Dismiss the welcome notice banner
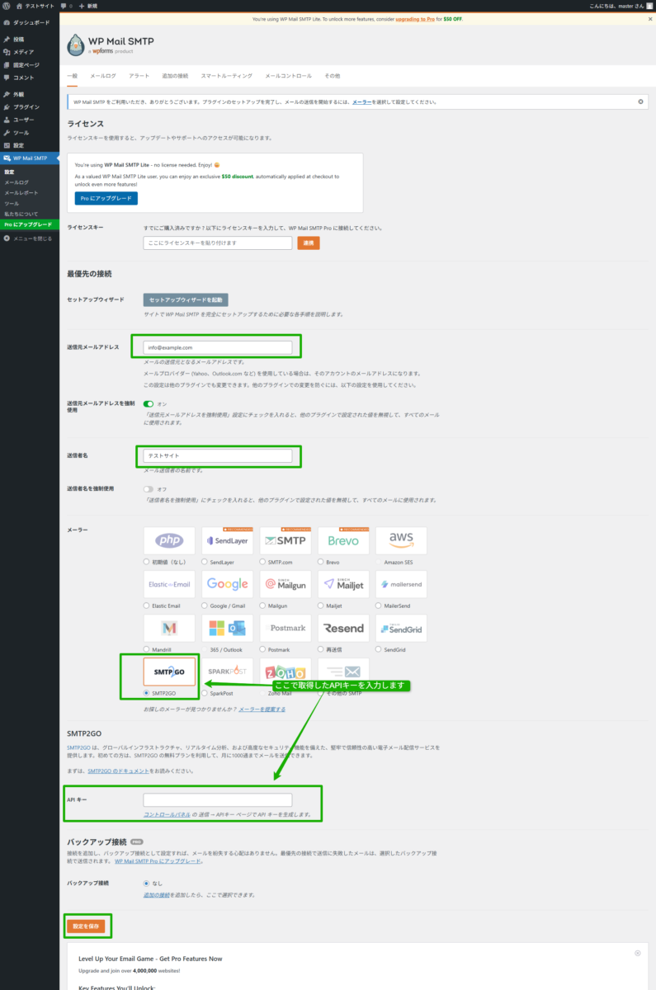The height and width of the screenshot is (990, 656). click(x=640, y=101)
